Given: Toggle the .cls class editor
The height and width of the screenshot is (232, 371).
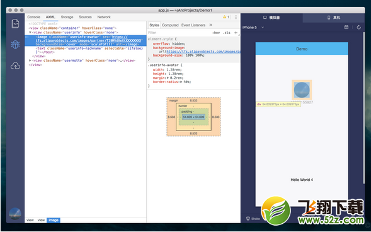Looking at the screenshot, I should [227, 33].
